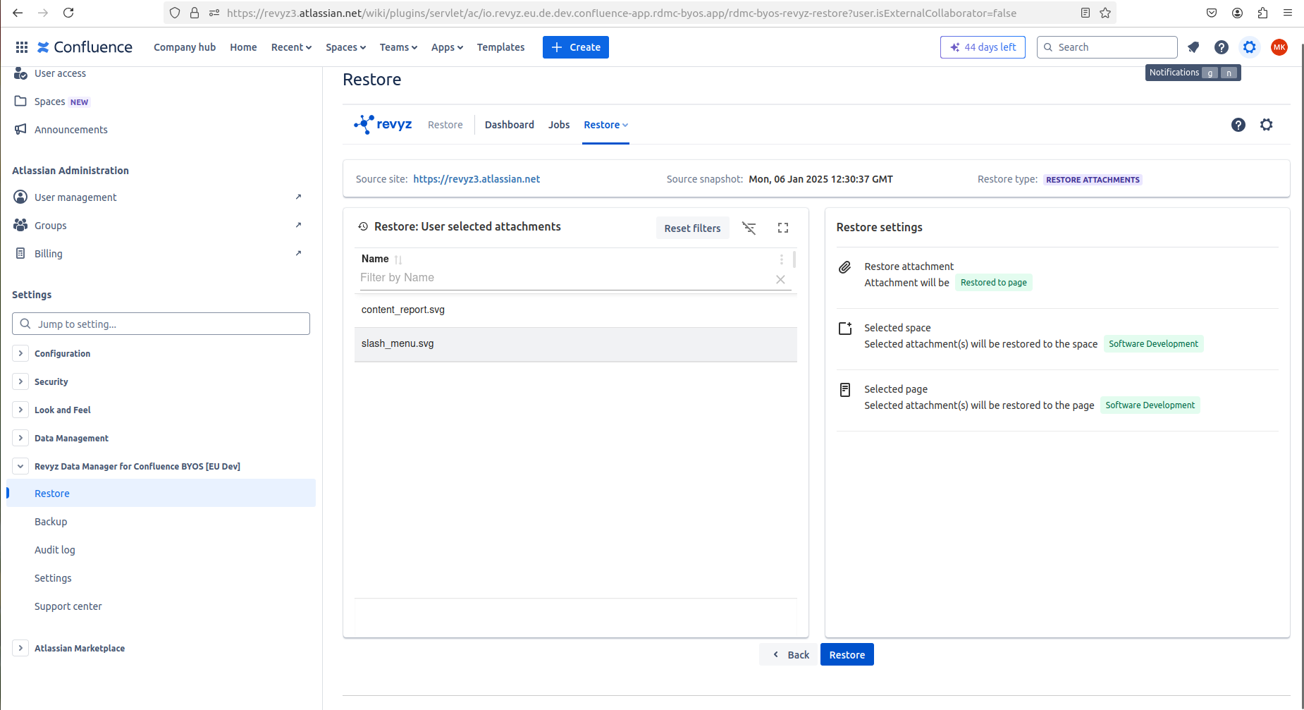Open the MK user avatar menu
The image size is (1304, 710).
point(1279,47)
